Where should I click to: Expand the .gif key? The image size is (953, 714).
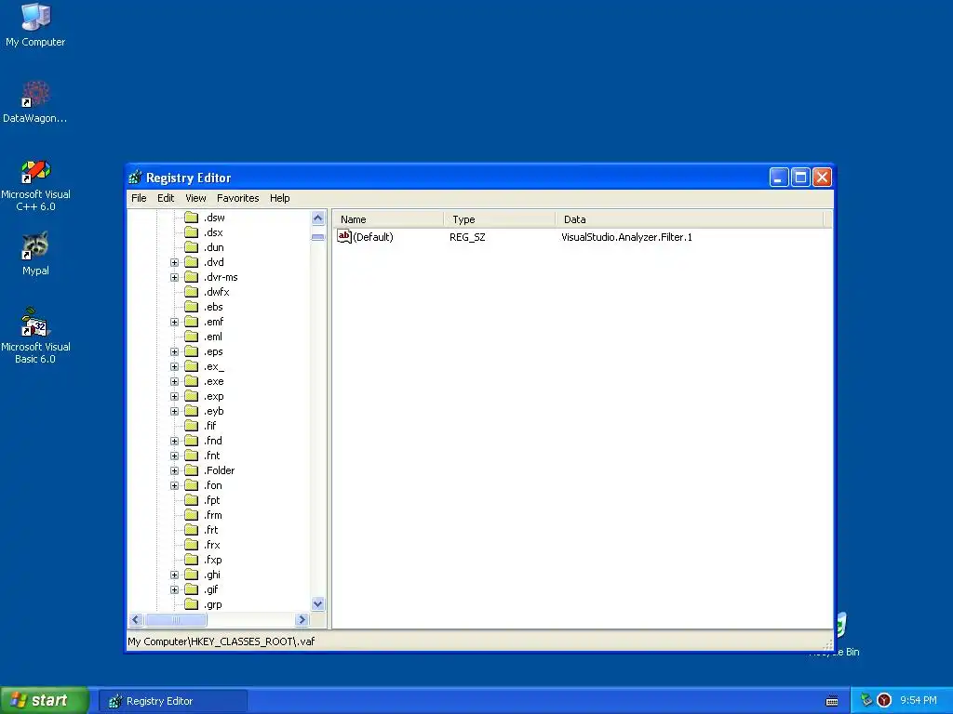(174, 589)
